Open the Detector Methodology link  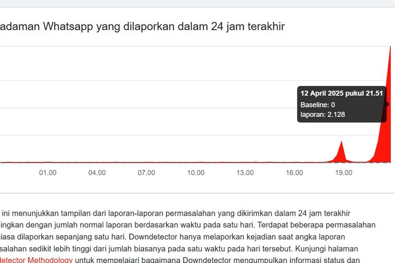(36, 259)
